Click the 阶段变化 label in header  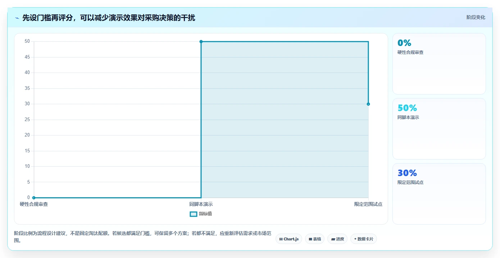coord(476,17)
